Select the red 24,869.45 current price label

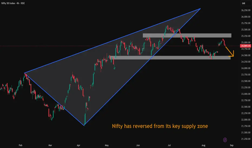246,46
